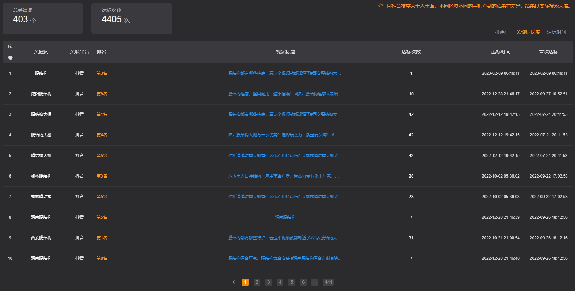575x291 pixels.
Task: Open 地下出入口膜结构 video link
Action: 283,176
